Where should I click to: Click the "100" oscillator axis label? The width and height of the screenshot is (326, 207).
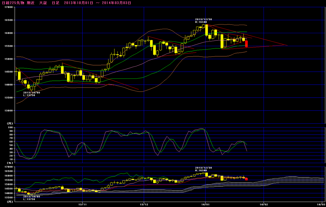[10, 127]
